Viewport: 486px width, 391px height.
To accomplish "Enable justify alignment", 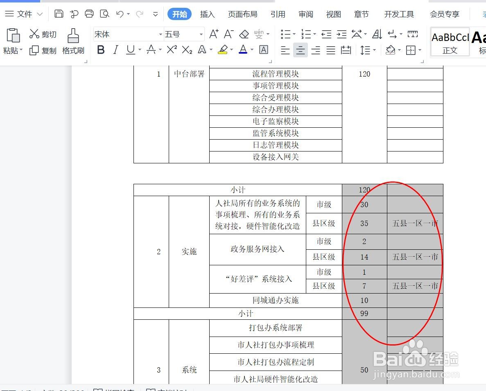I will click(331, 50).
